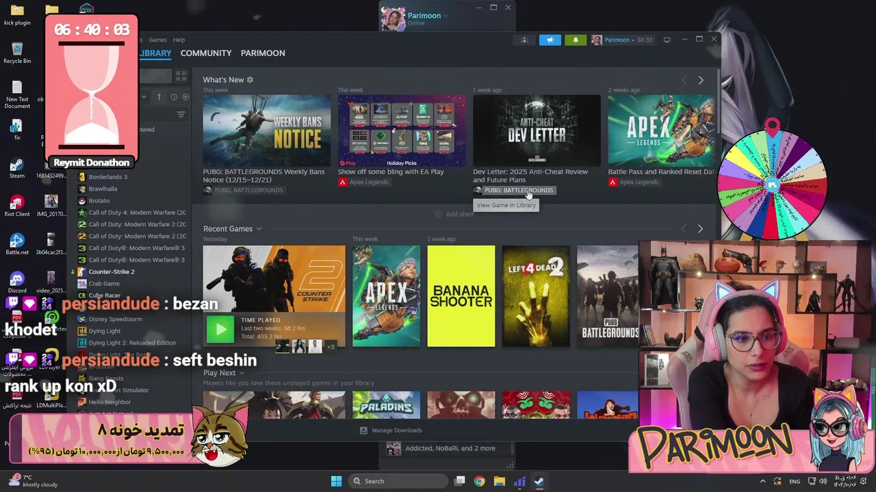Open the Help menu
The width and height of the screenshot is (876, 492).
click(179, 40)
